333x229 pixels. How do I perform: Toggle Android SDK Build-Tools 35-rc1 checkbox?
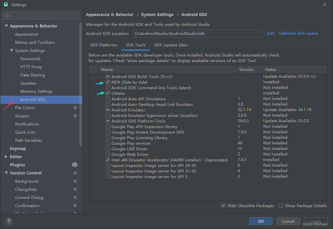(x=108, y=77)
